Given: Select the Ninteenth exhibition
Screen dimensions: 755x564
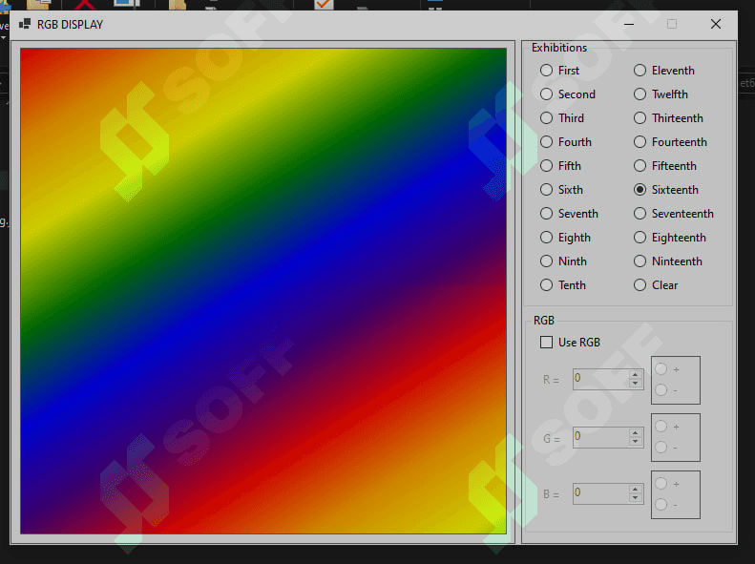Looking at the screenshot, I should point(640,261).
